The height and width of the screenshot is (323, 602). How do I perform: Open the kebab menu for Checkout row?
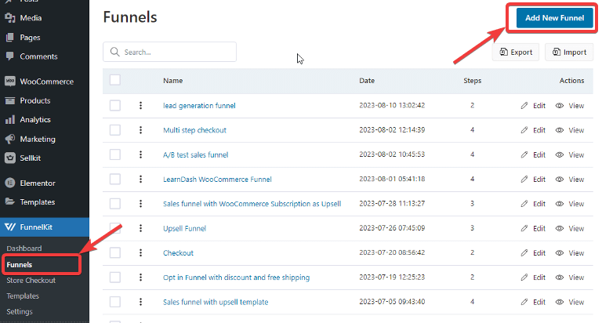141,252
